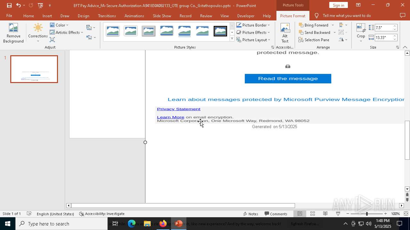Image resolution: width=410 pixels, height=230 pixels.
Task: Open Ribbon Display Options icon
Action: (x=358, y=5)
